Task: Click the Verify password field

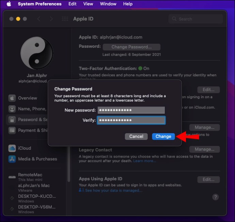Action: [131, 120]
